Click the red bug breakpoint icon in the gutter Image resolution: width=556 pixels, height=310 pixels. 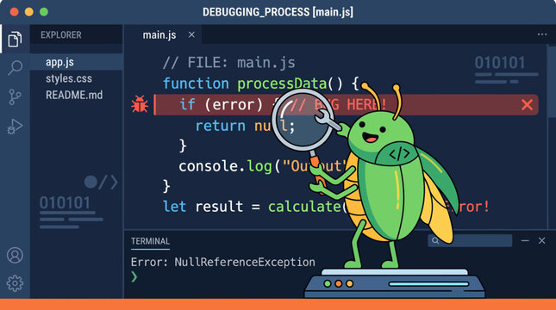point(140,104)
